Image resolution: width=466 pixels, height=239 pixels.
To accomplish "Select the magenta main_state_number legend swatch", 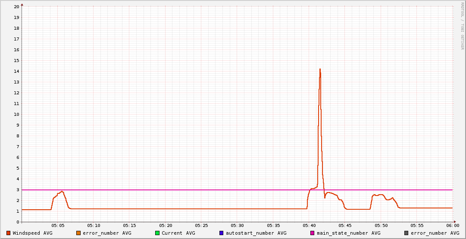I will click(x=313, y=233).
